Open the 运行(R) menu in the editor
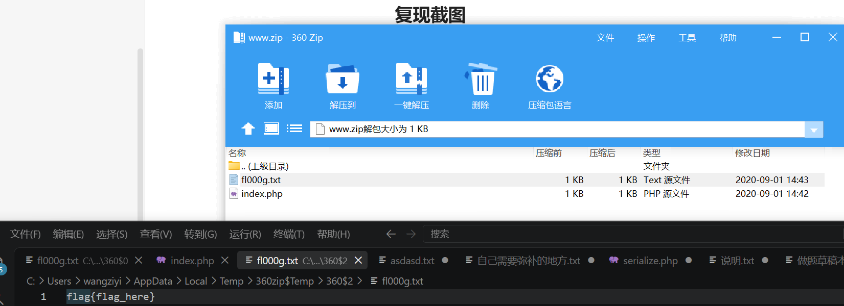This screenshot has width=844, height=306. point(245,234)
